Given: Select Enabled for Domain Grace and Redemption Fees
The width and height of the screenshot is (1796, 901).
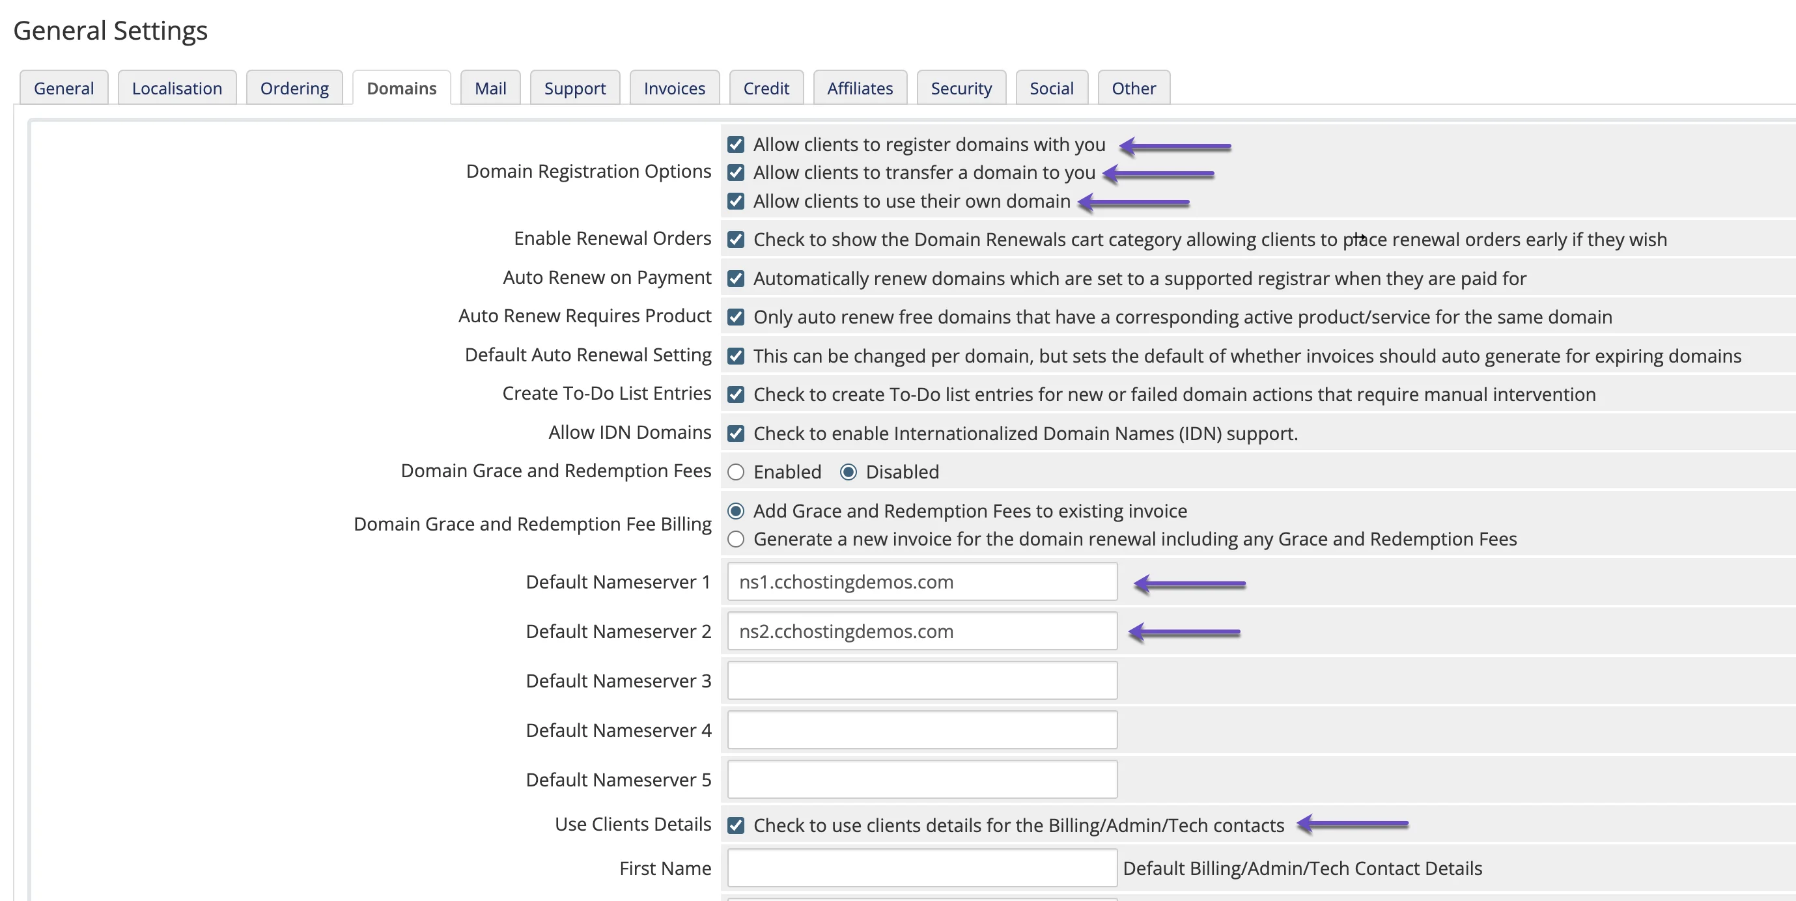Looking at the screenshot, I should 736,472.
